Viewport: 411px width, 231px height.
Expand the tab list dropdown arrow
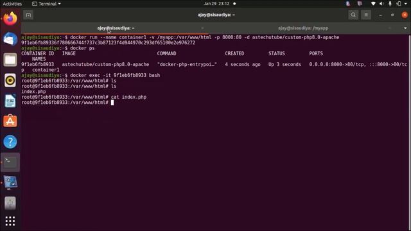coord(405,28)
